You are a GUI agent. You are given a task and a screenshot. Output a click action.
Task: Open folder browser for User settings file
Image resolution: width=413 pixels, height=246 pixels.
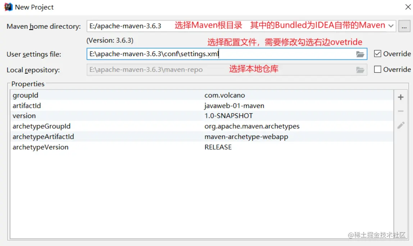coord(360,54)
